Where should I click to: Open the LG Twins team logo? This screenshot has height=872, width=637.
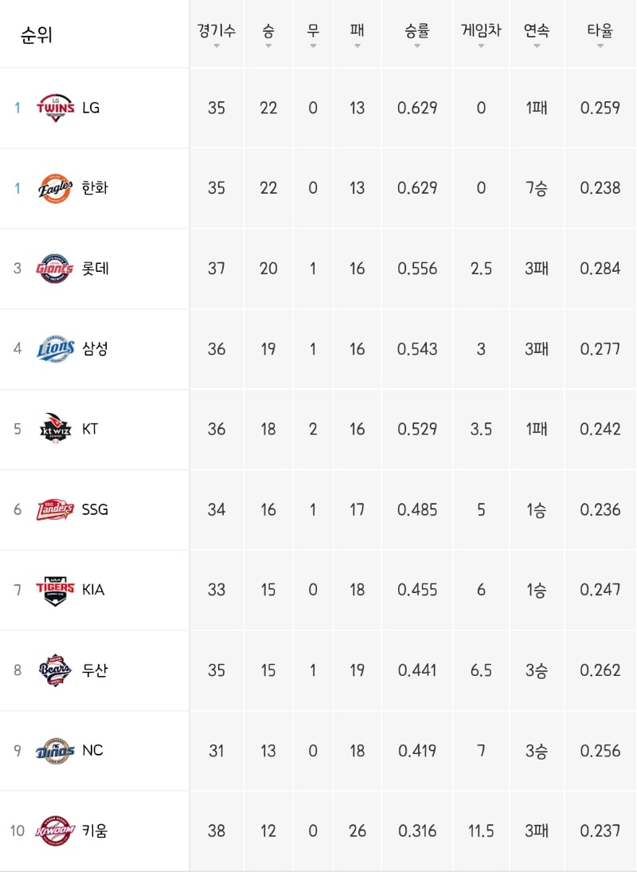[55, 108]
